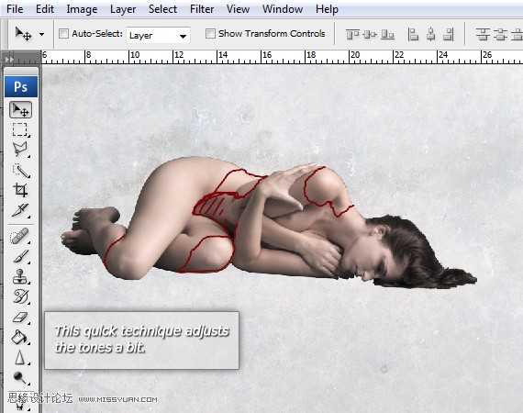Open the Window menu
The width and height of the screenshot is (523, 413).
pos(283,9)
